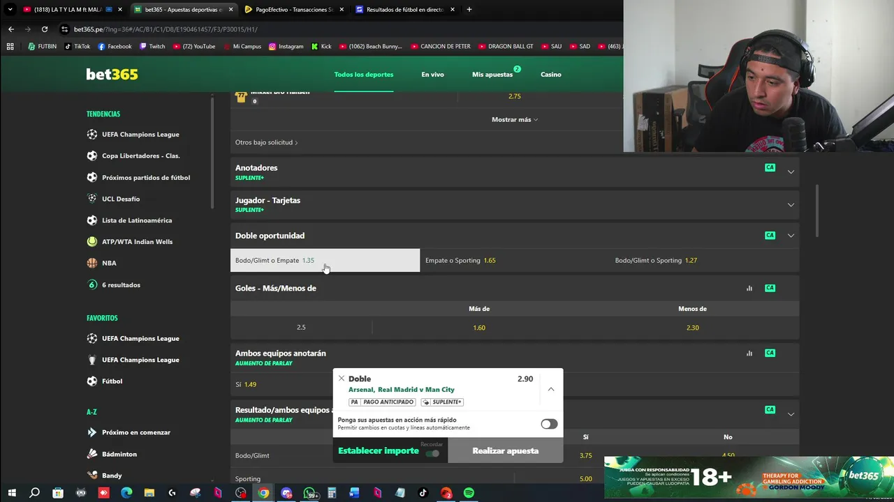Screen dimensions: 894x502
Task: Go to Casino section
Action: click(x=550, y=75)
